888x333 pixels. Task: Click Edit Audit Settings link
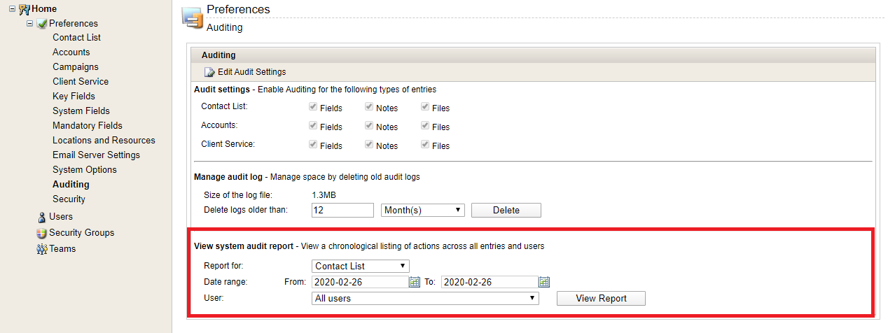click(251, 72)
